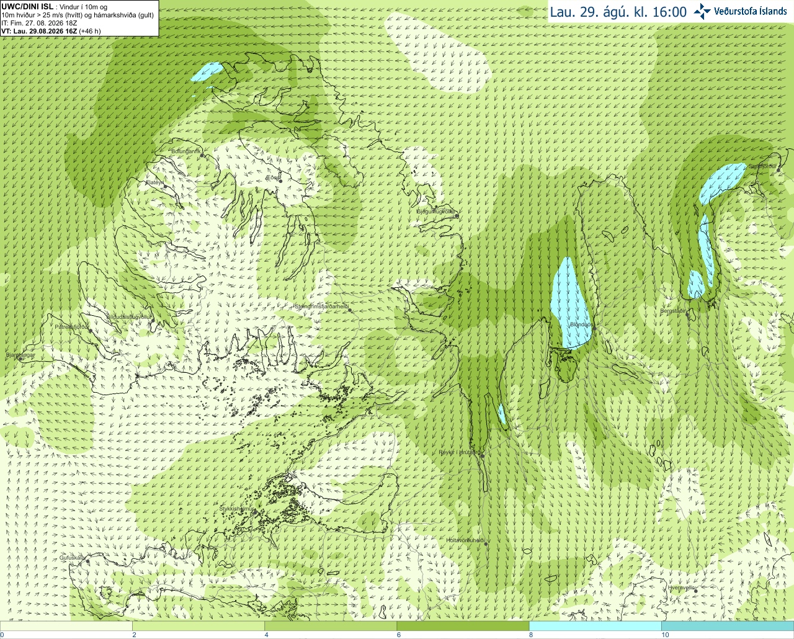
Task: Select the Bjargtangar station marker
Action: click(19, 358)
